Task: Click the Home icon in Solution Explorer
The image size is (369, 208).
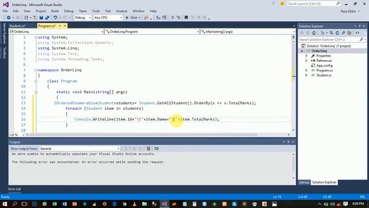Action: pyautogui.click(x=314, y=33)
